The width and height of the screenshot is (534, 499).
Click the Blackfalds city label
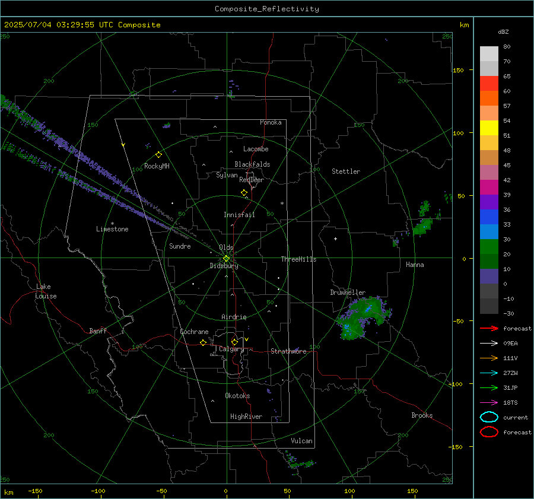252,164
